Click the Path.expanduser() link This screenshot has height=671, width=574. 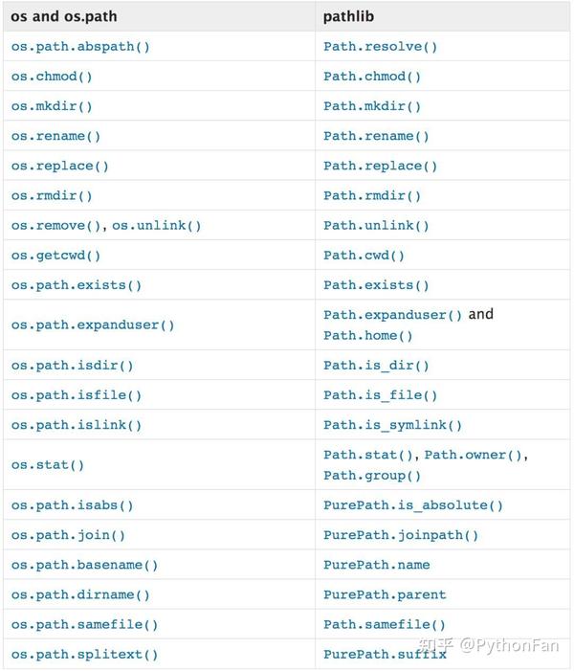click(392, 315)
